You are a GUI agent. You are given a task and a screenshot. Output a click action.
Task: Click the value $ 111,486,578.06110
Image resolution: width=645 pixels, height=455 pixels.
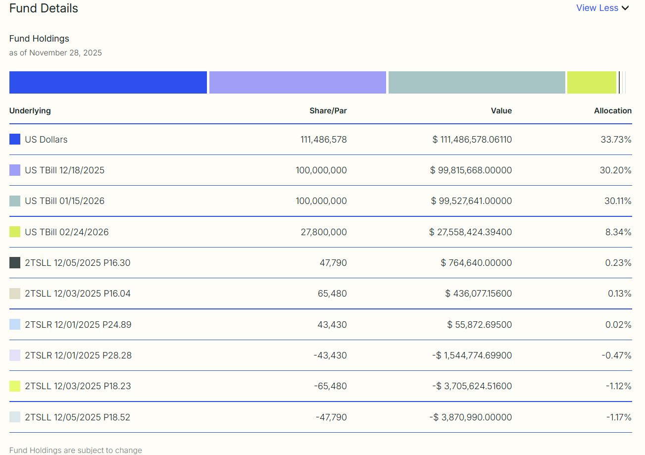[472, 140]
